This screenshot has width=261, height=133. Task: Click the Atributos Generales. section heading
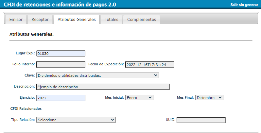click(31, 34)
